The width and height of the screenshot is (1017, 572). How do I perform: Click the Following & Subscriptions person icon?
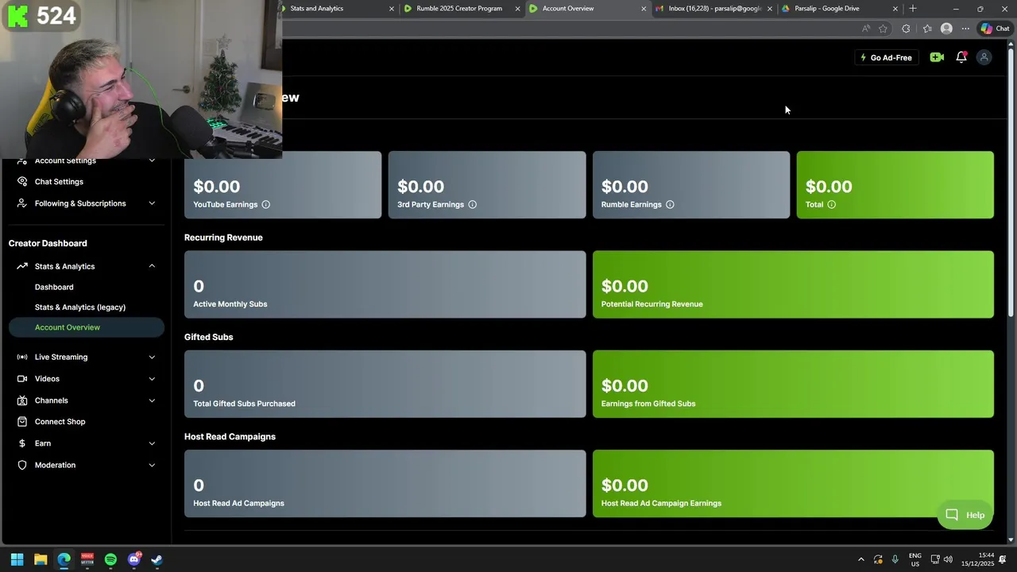22,203
